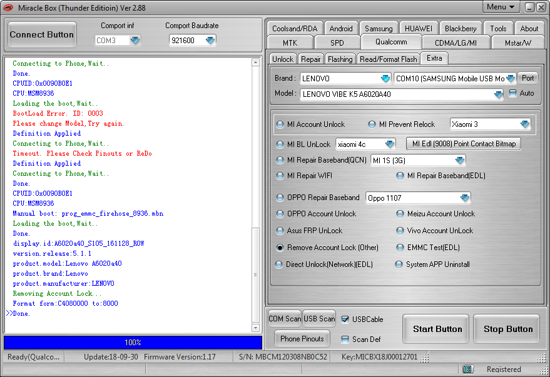The height and width of the screenshot is (377, 550).
Task: Expand the Oppo 1107 dropdown
Action: point(465,198)
